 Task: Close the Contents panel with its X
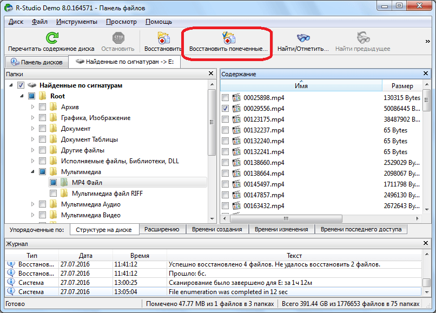pos(428,74)
